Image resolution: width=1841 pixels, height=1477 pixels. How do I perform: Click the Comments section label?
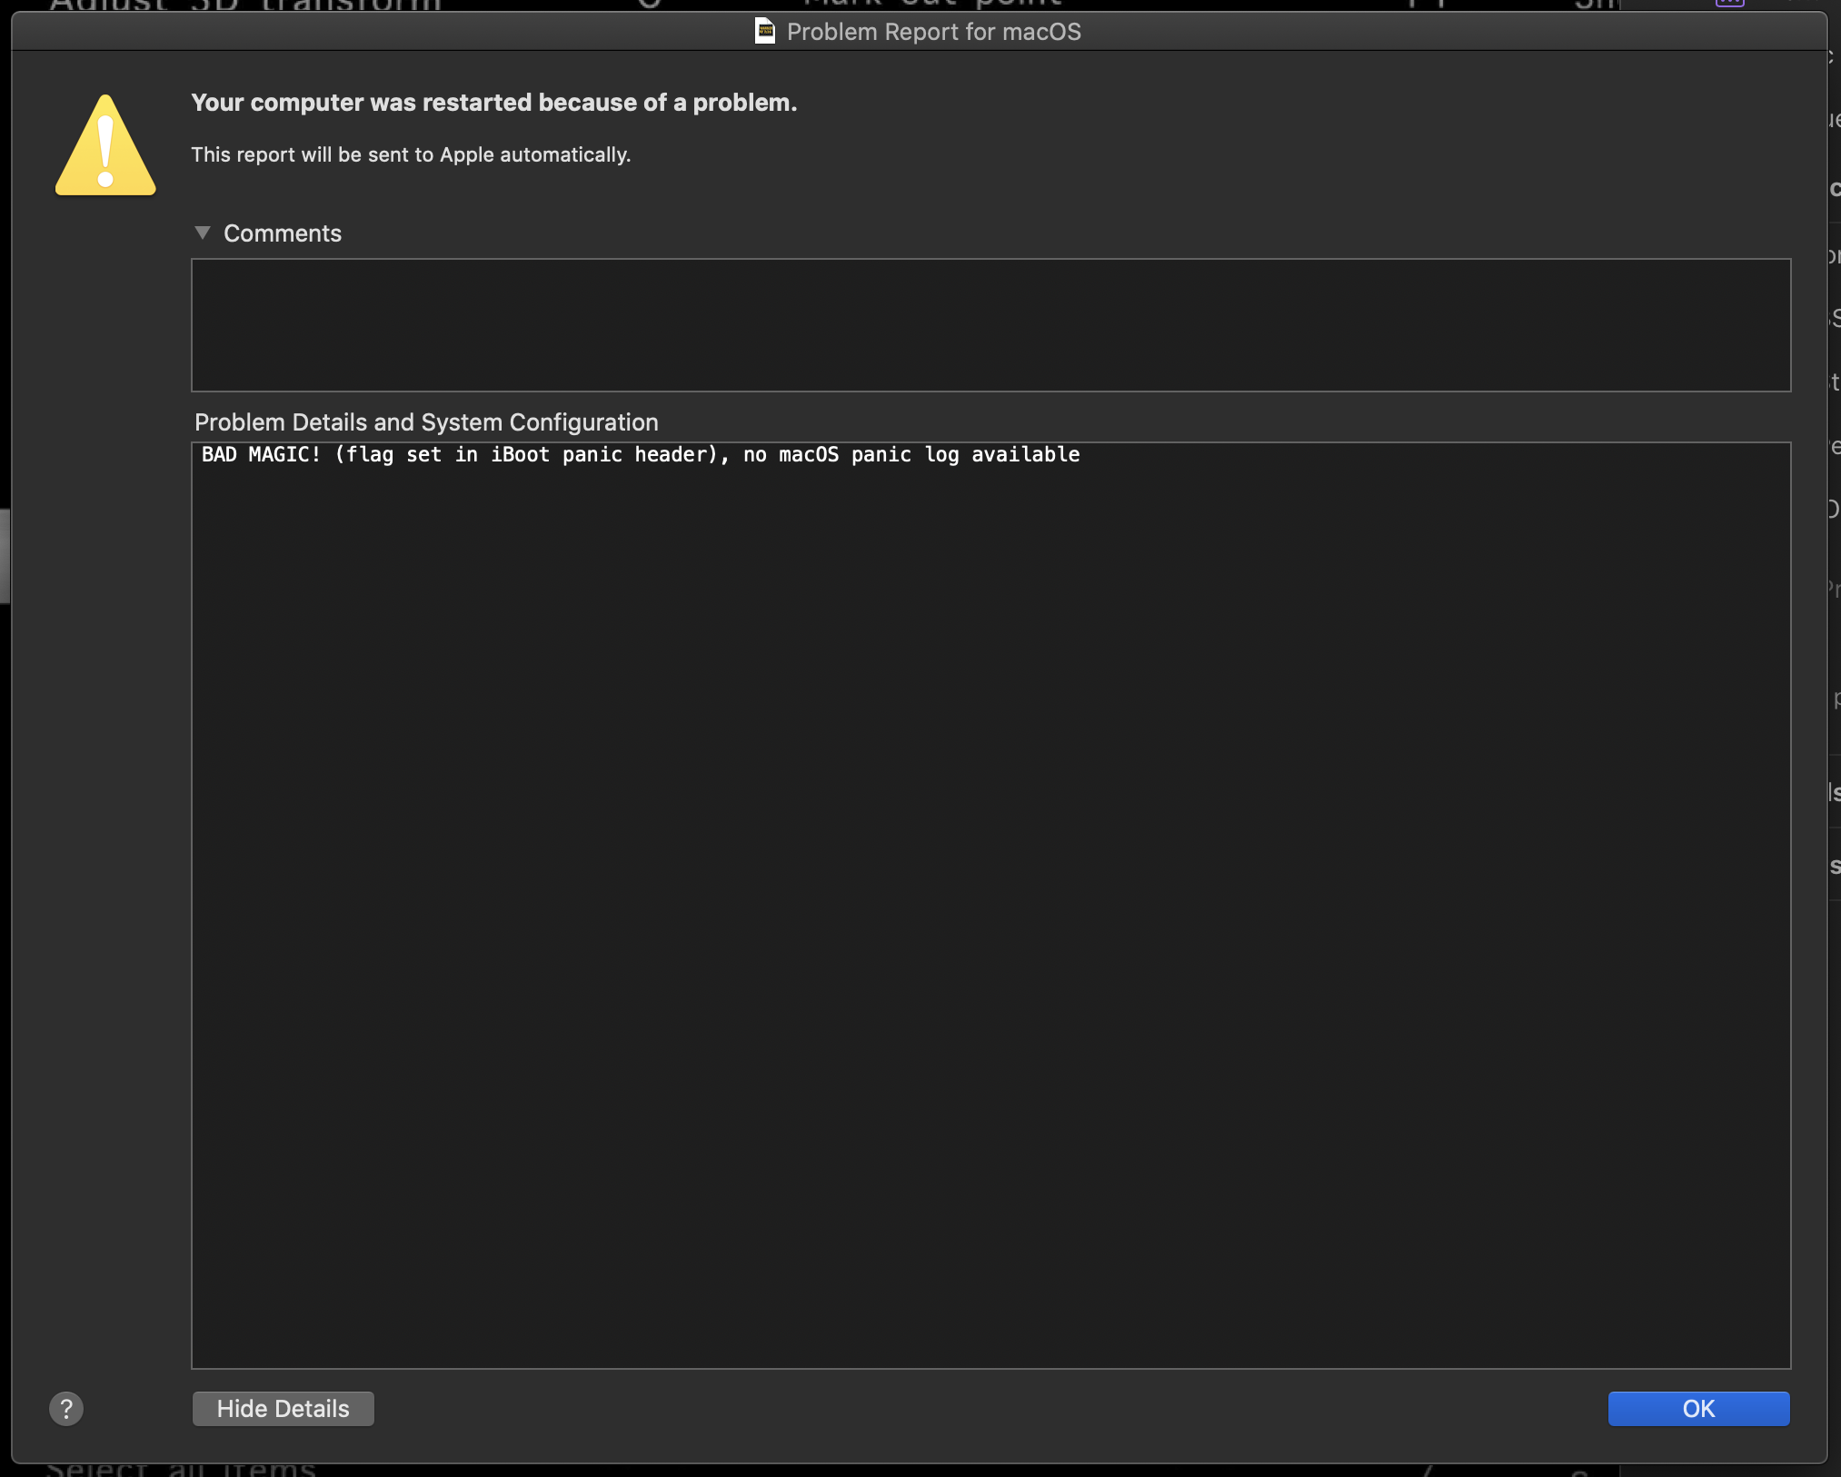pyautogui.click(x=283, y=233)
